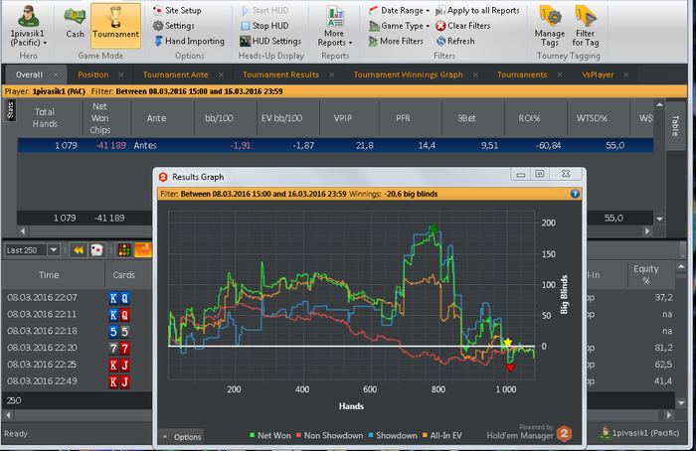Click the report scroll-down arrow
The height and width of the screenshot is (451, 696).
659,219
